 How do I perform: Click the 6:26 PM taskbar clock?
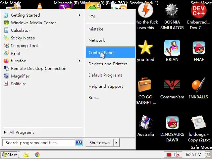click(193, 155)
